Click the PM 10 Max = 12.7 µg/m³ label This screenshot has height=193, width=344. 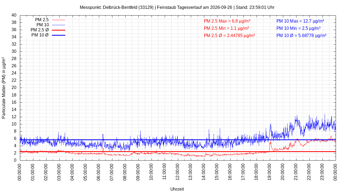(300, 21)
